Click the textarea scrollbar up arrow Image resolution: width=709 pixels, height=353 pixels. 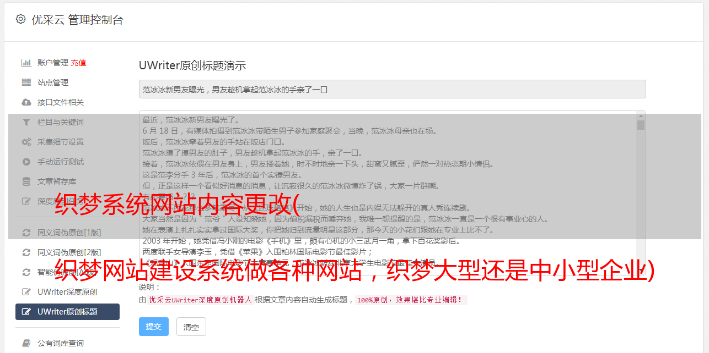tap(641, 115)
